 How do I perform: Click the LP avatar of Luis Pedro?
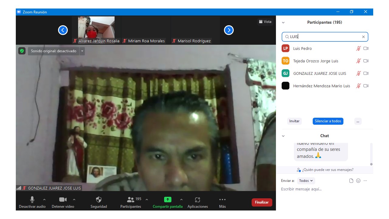[x=285, y=48]
